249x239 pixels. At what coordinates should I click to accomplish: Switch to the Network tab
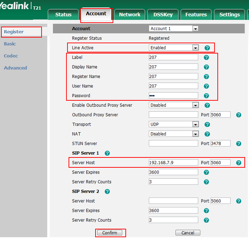130,15
